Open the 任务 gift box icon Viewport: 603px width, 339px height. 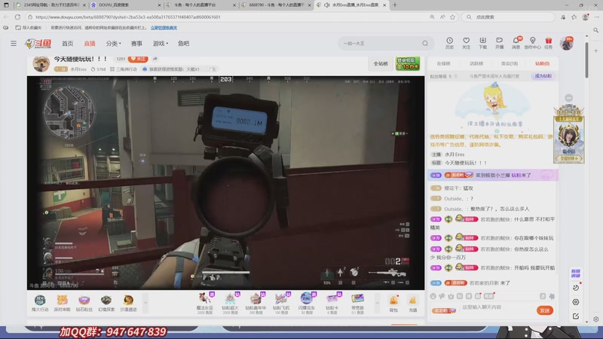(x=549, y=43)
